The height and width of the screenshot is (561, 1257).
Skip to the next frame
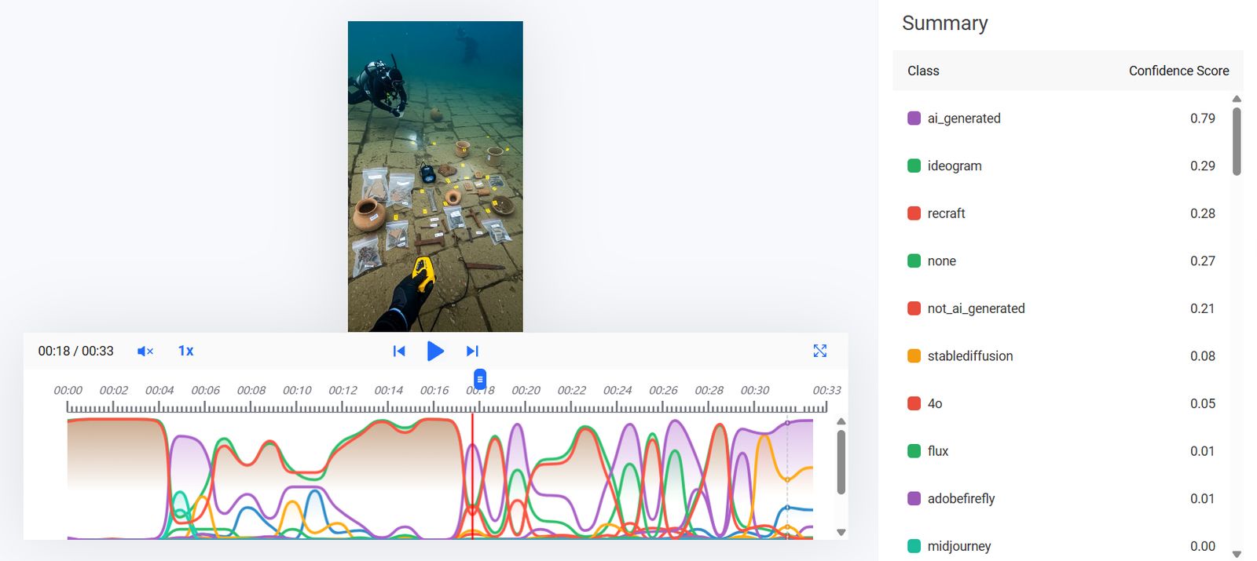tap(472, 352)
